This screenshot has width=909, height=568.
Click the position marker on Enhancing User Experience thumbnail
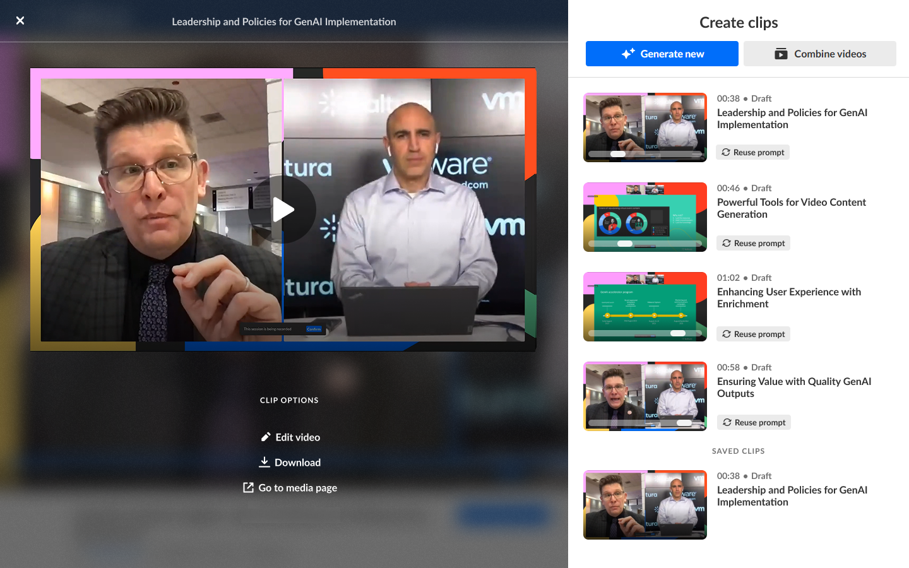[x=678, y=333]
